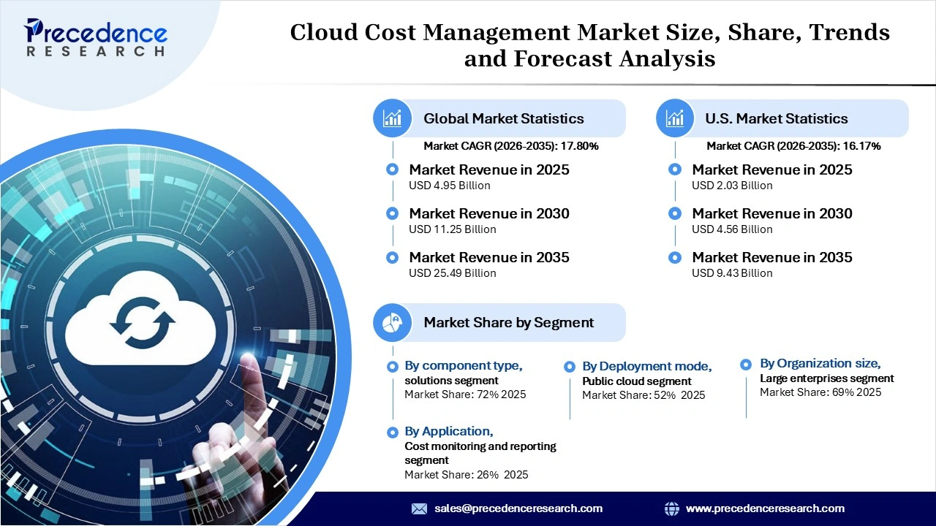
Task: Click the globe icon beside website address
Action: pyautogui.click(x=671, y=508)
